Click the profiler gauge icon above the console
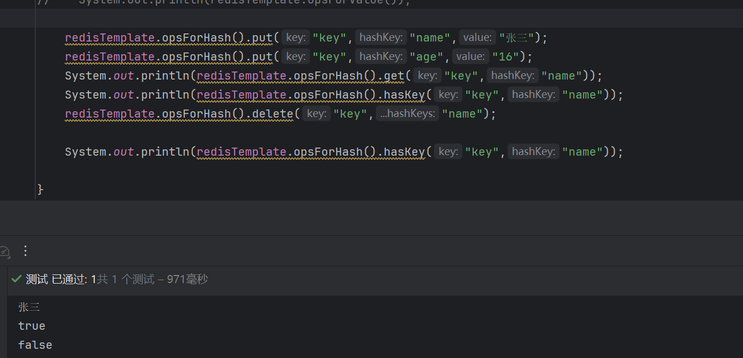743x358 pixels. tap(5, 251)
